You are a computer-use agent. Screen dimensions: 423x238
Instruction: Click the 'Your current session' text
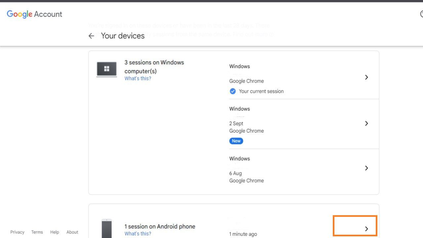pos(261,91)
